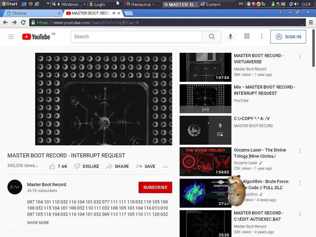Viewport: 316px width, 237px height.
Task: Search with voice microphone icon
Action: 231,37
